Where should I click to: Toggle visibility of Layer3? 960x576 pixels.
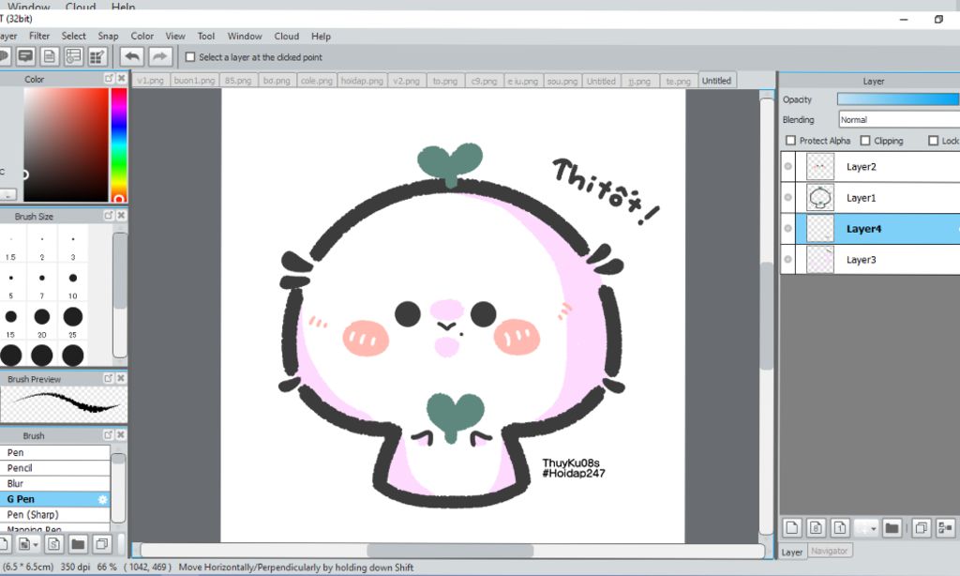(x=787, y=259)
